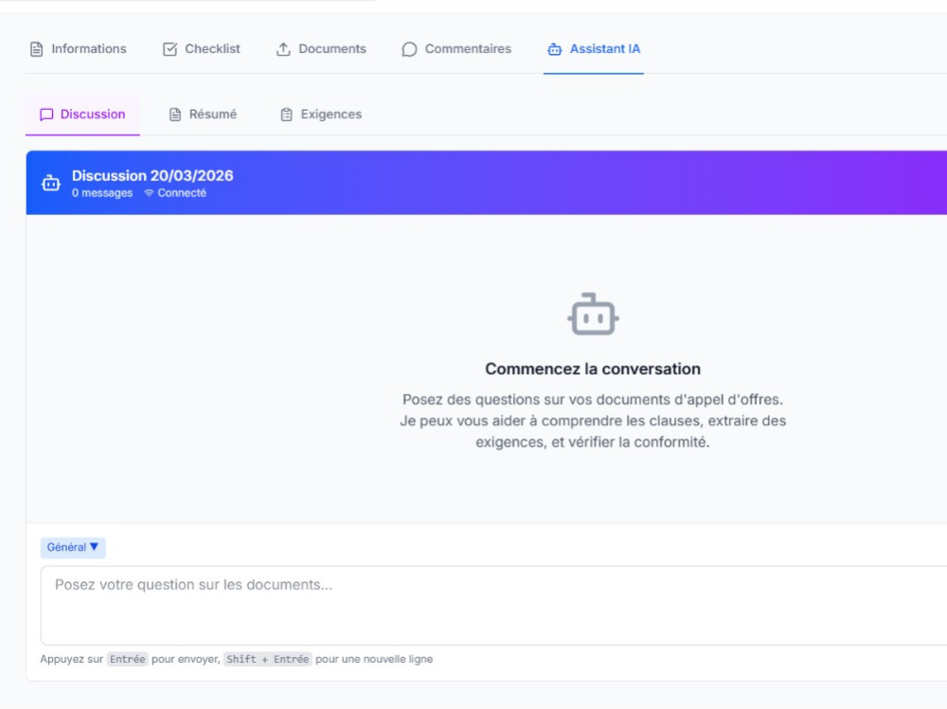Select the Assistant IA tab
This screenshot has width=947, height=709.
(594, 49)
